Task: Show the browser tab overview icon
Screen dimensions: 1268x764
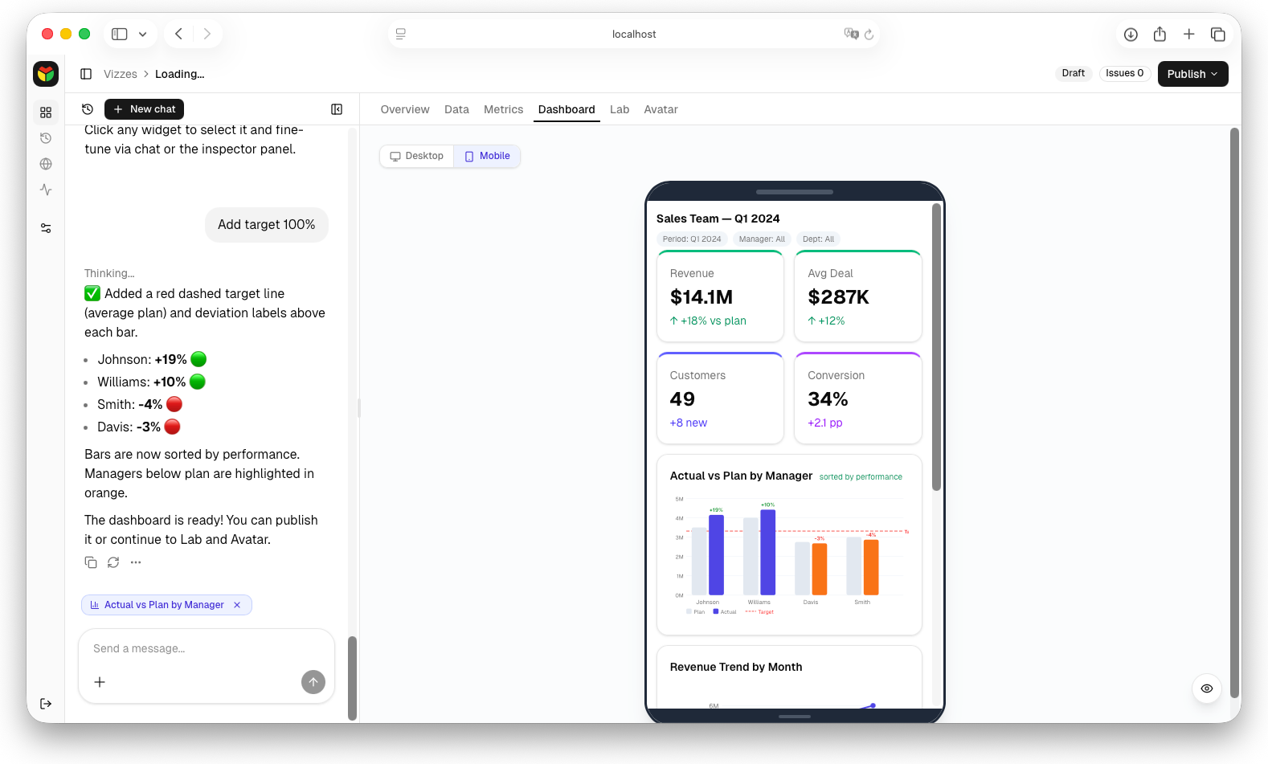Action: [x=1218, y=34]
